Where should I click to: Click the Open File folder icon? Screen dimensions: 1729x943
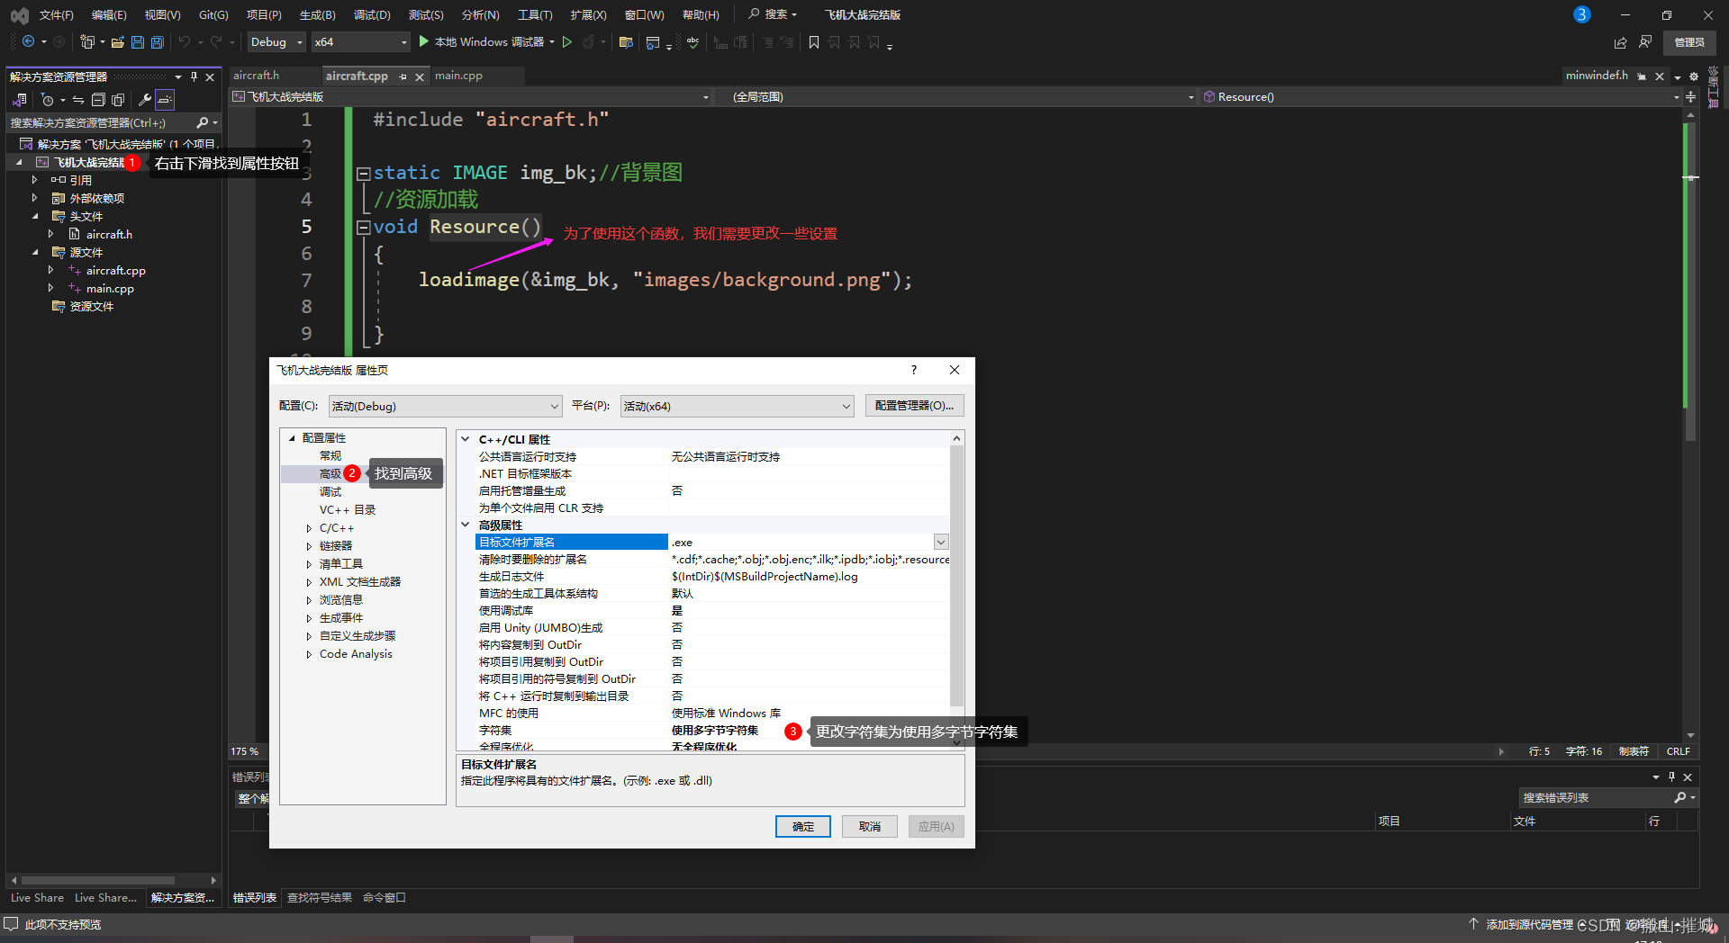pyautogui.click(x=118, y=42)
